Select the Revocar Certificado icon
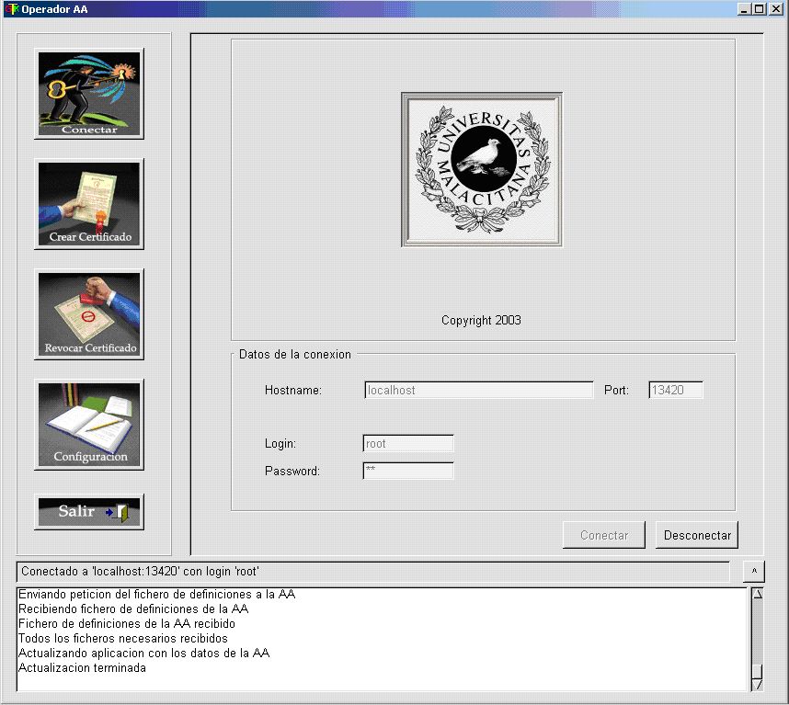Image resolution: width=789 pixels, height=705 pixels. [89, 314]
